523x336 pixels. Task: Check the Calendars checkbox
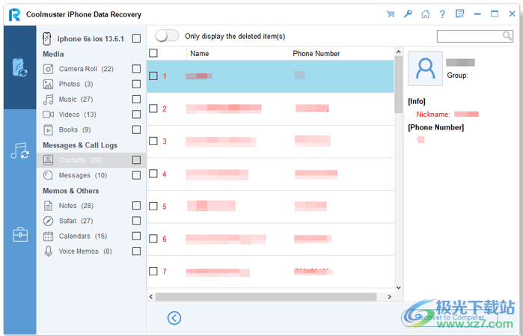pyautogui.click(x=136, y=236)
